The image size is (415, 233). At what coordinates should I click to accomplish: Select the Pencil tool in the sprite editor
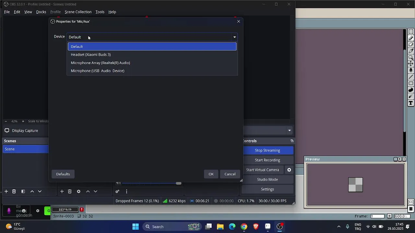click(x=411, y=38)
